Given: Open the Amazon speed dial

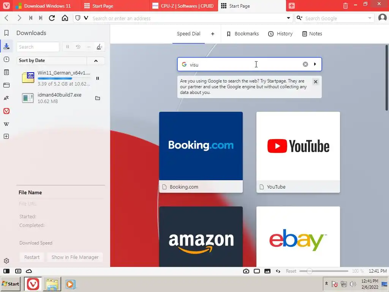Looking at the screenshot, I should point(201,236).
